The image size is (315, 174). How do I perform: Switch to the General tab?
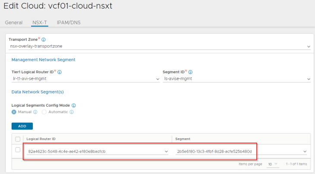(14, 22)
